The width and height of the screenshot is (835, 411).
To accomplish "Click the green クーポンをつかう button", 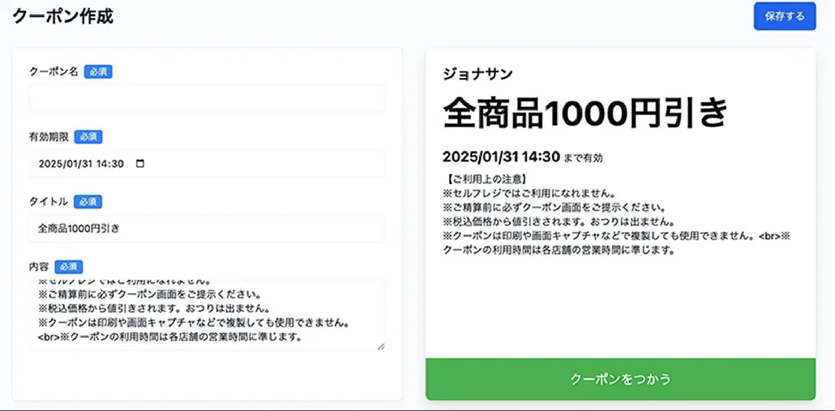I will (620, 379).
